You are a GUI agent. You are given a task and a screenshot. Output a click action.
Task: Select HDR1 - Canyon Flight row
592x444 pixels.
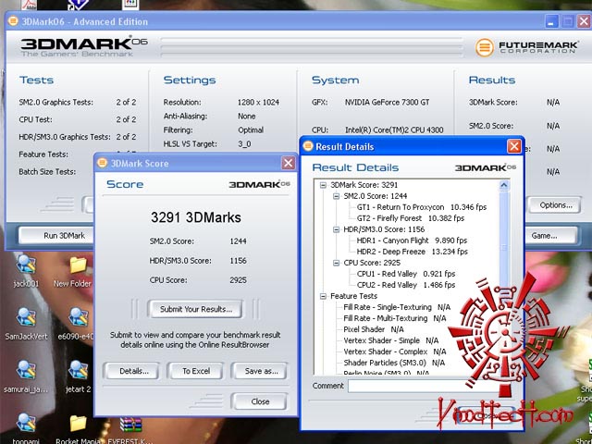pos(412,240)
